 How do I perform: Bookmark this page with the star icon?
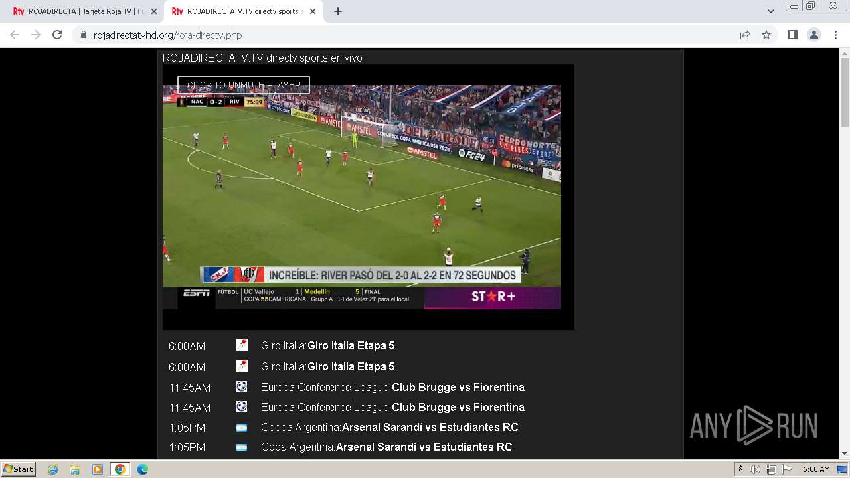766,35
